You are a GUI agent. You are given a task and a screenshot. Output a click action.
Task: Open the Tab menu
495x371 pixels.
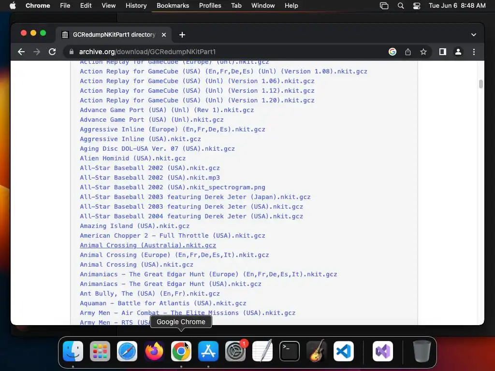click(236, 6)
